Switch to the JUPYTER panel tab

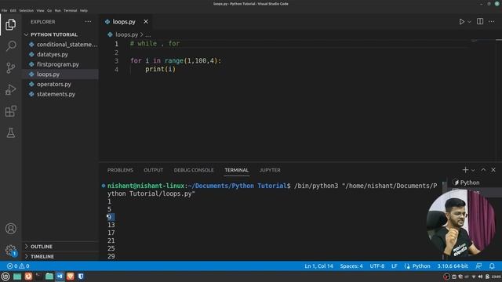pos(270,170)
